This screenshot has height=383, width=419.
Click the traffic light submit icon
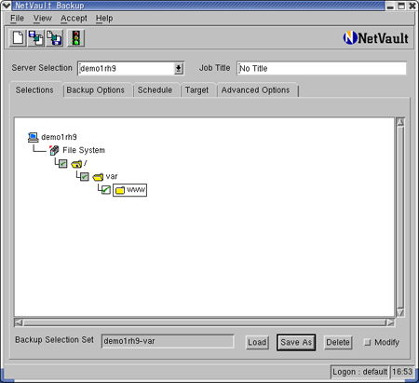coord(75,38)
